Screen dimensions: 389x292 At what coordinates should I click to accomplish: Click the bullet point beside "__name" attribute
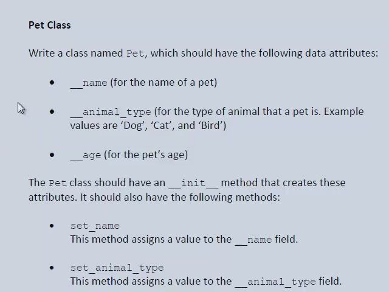[52, 83]
